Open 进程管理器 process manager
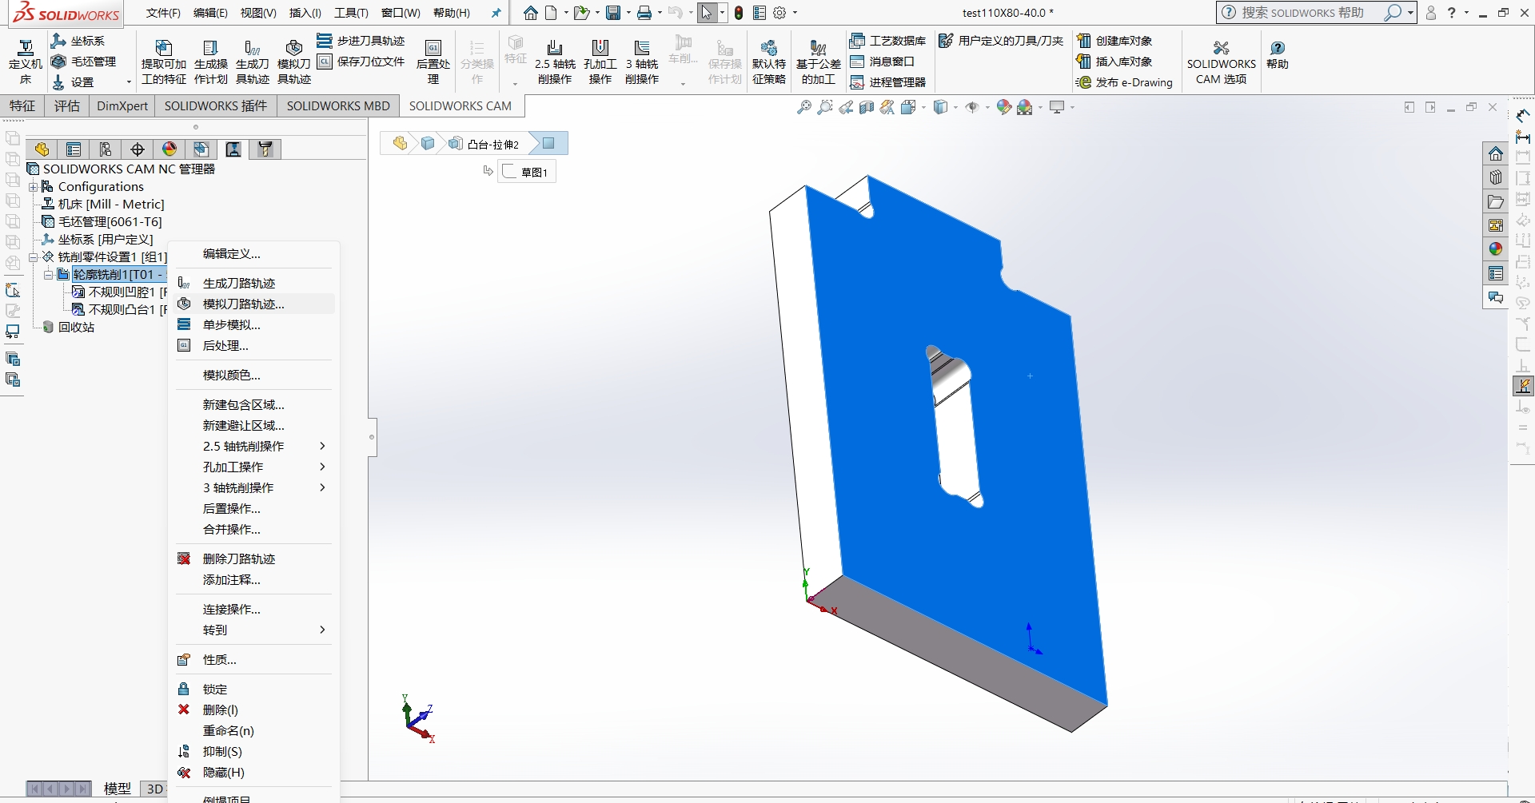Screen dimensions: 1535x803 click(x=888, y=82)
